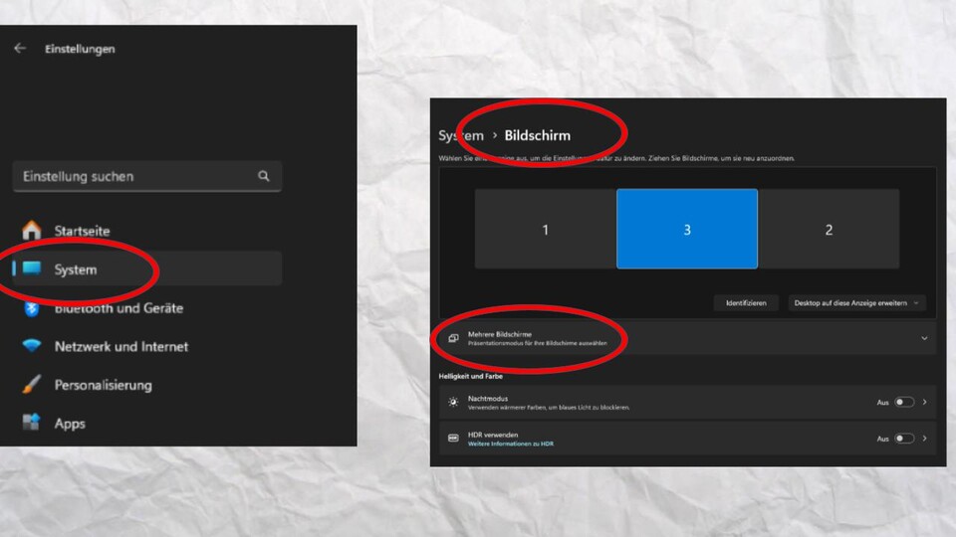Click the Identifizieren button
The height and width of the screenshot is (537, 956).
click(x=746, y=302)
